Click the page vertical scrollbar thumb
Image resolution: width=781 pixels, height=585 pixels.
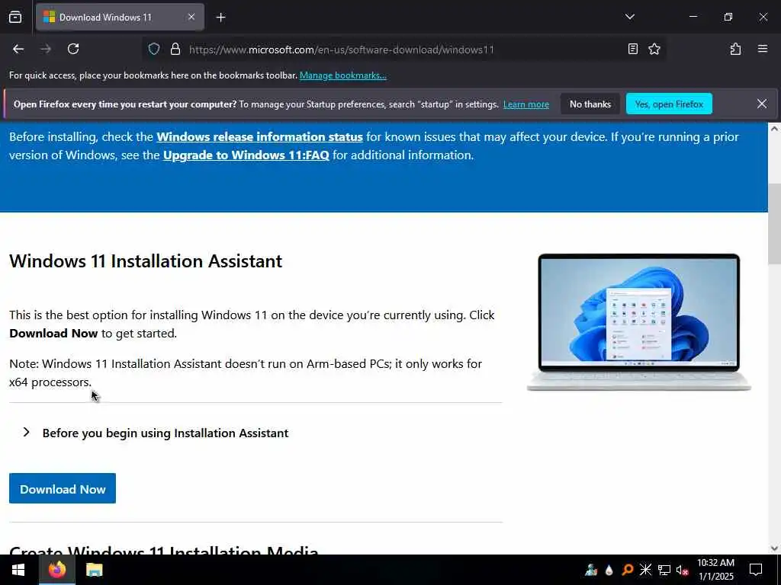775,224
